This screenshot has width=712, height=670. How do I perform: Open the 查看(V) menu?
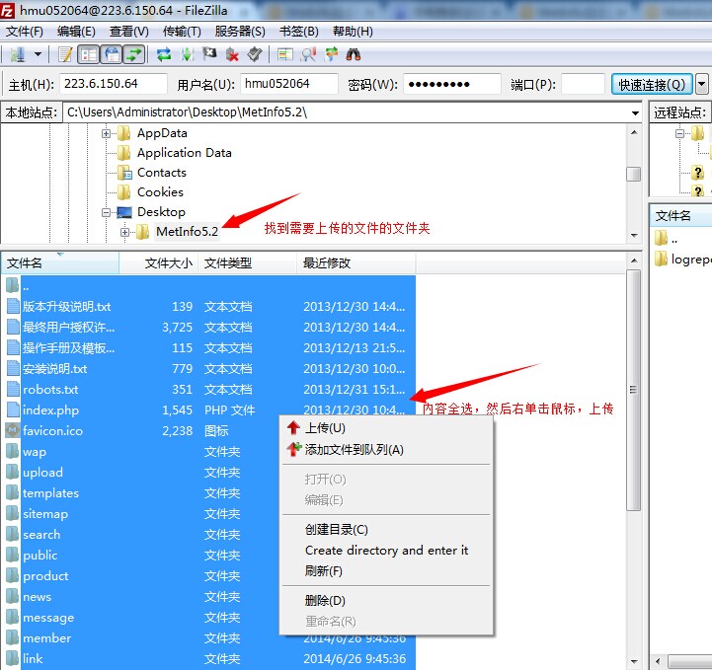click(x=129, y=32)
